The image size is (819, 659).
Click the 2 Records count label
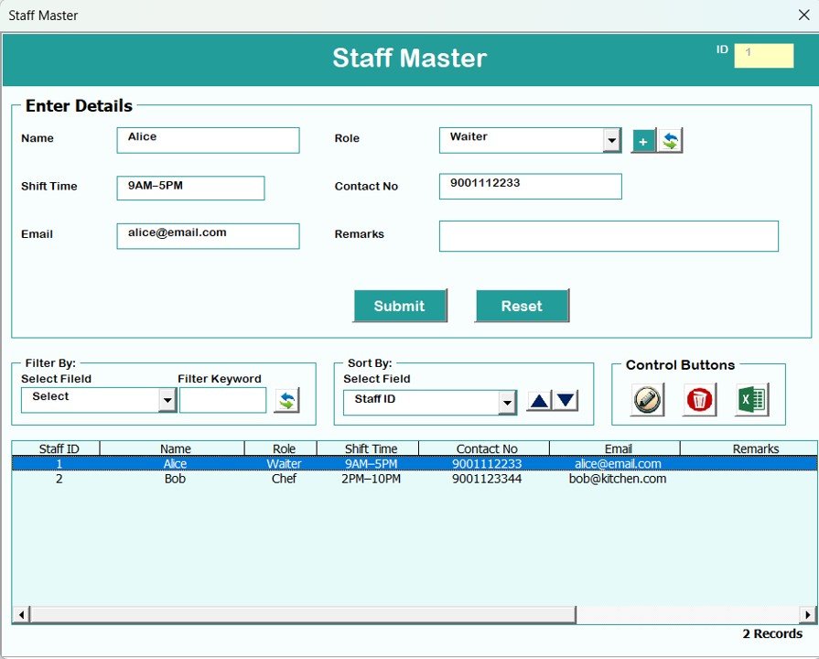(x=772, y=633)
